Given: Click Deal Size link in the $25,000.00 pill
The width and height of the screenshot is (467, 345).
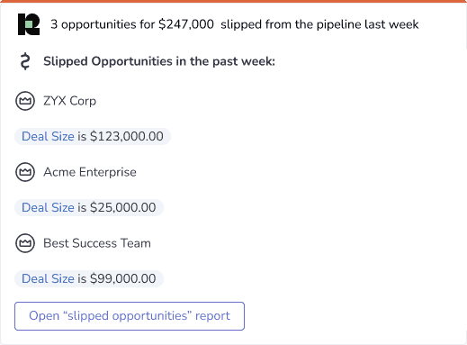Looking at the screenshot, I should pyautogui.click(x=48, y=207).
